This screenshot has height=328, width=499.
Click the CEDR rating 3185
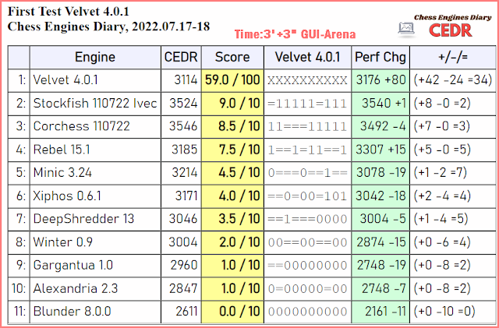pos(184,150)
